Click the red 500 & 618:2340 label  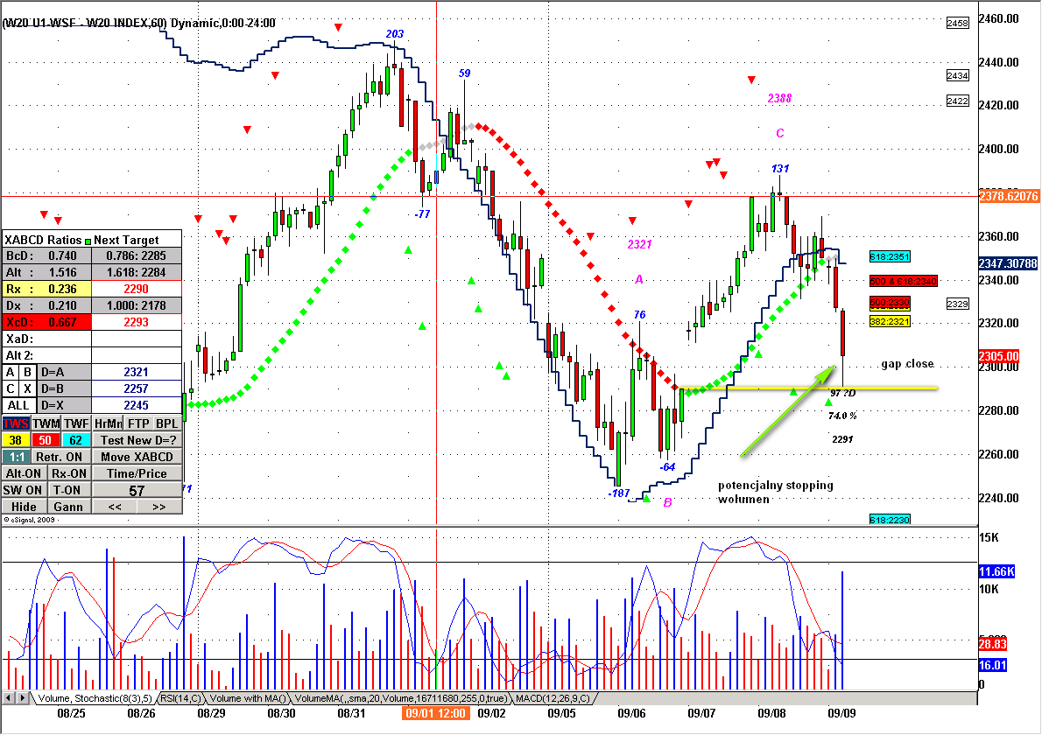click(903, 282)
